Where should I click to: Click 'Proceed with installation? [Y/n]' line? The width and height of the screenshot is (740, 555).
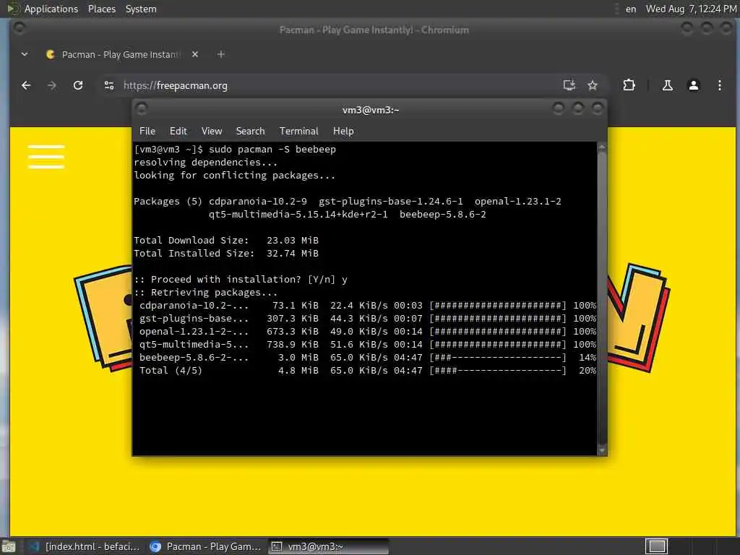pos(241,280)
